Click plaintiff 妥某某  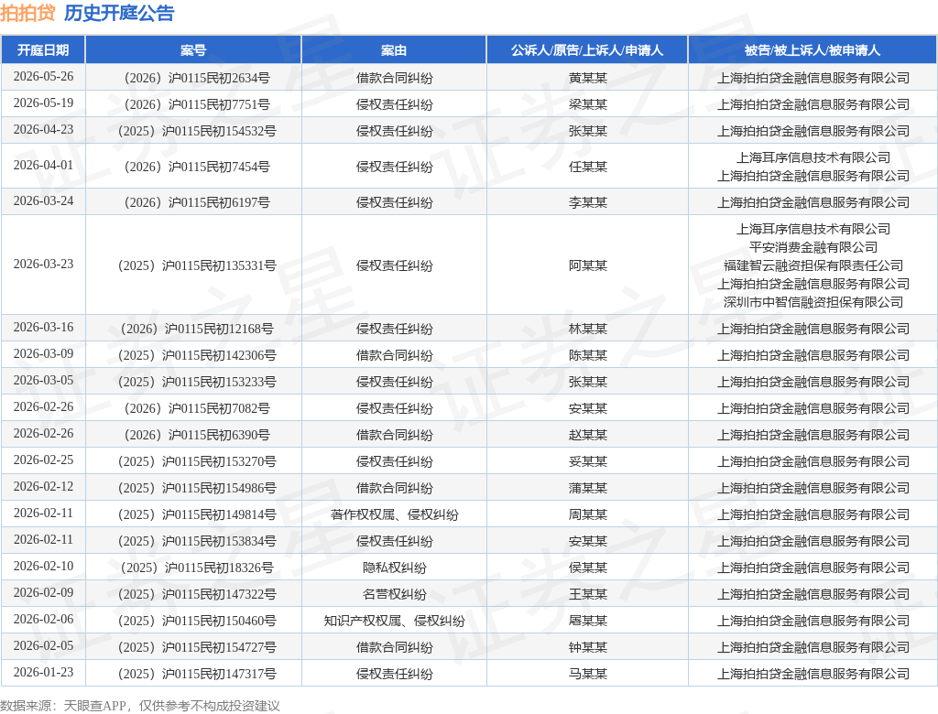pos(587,461)
